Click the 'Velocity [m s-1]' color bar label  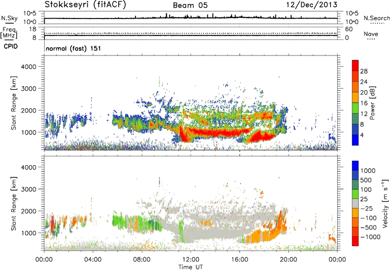click(x=385, y=203)
